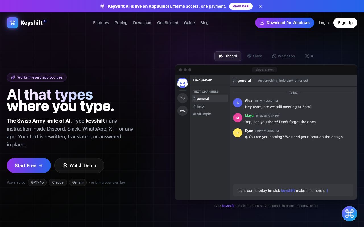The width and height of the screenshot is (364, 227).
Task: Click the play icon in Watch Demo
Action: [x=65, y=165]
